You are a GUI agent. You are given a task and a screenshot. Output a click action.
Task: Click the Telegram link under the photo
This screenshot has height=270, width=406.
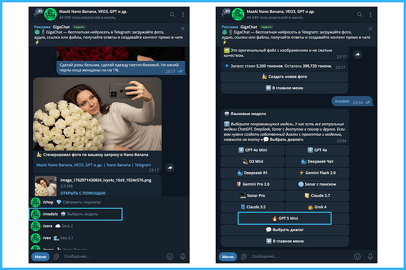(142, 165)
